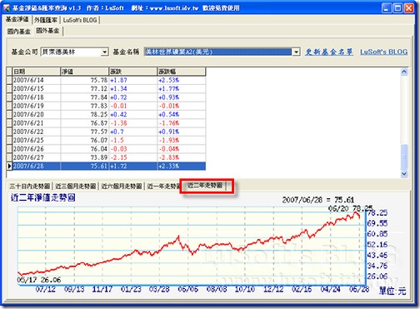Open the 基金公司 dropdown arrow
Viewport: 420px width, 309px height.
tap(104, 52)
